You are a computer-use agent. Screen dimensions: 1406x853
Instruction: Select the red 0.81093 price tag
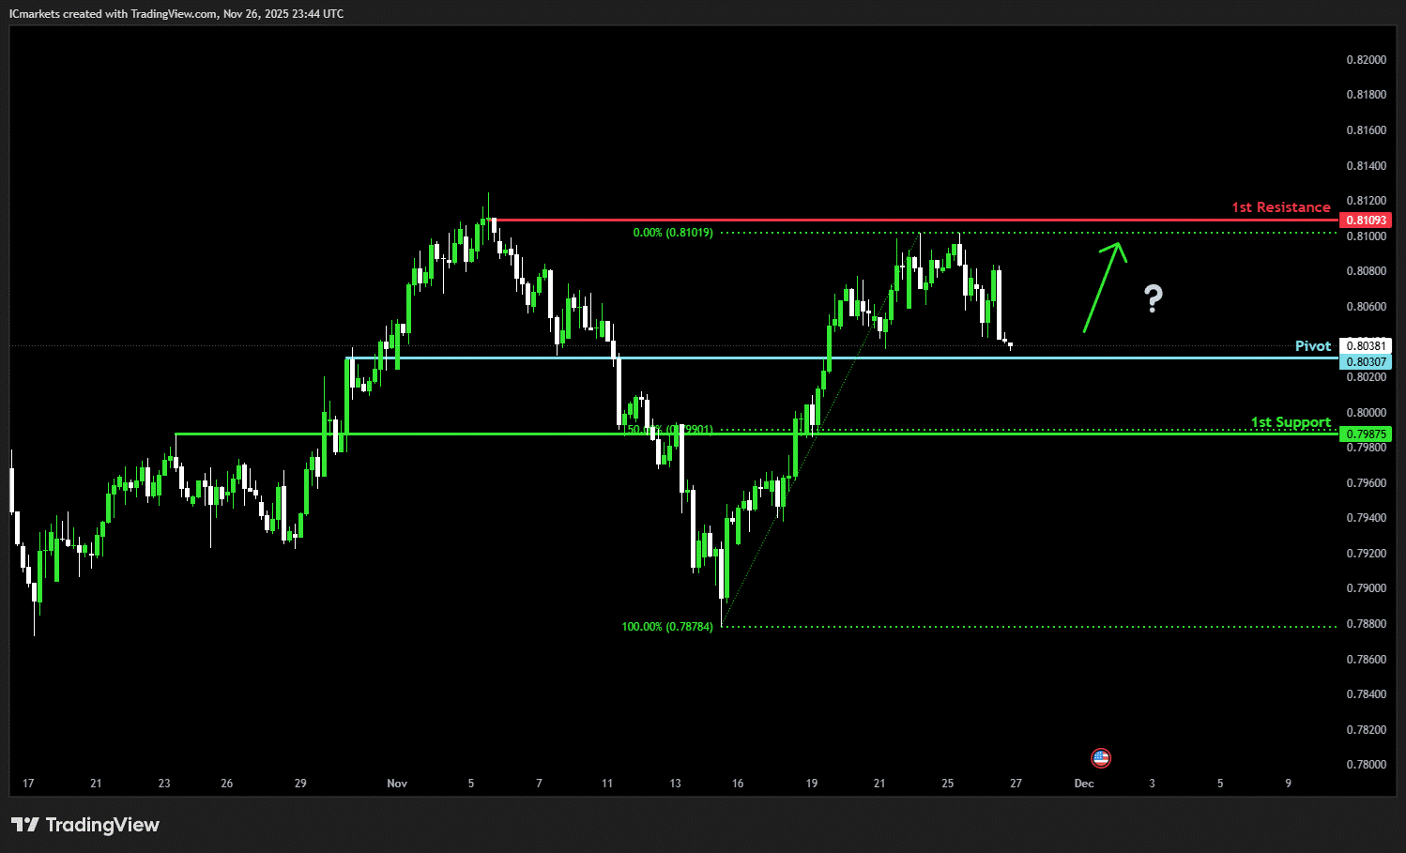[1366, 221]
